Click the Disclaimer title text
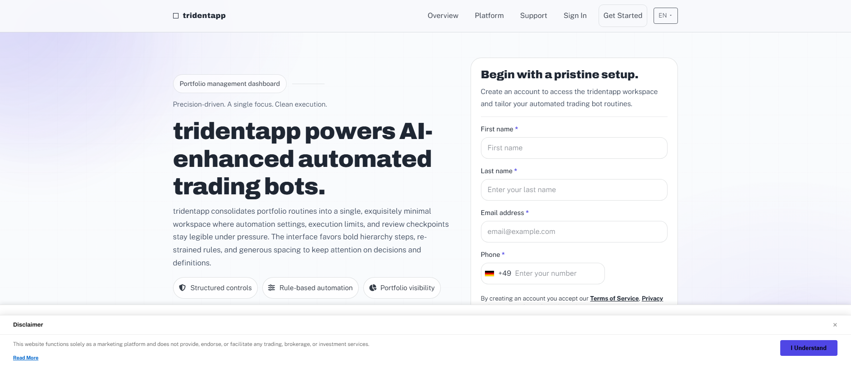This screenshot has width=851, height=368. point(28,325)
